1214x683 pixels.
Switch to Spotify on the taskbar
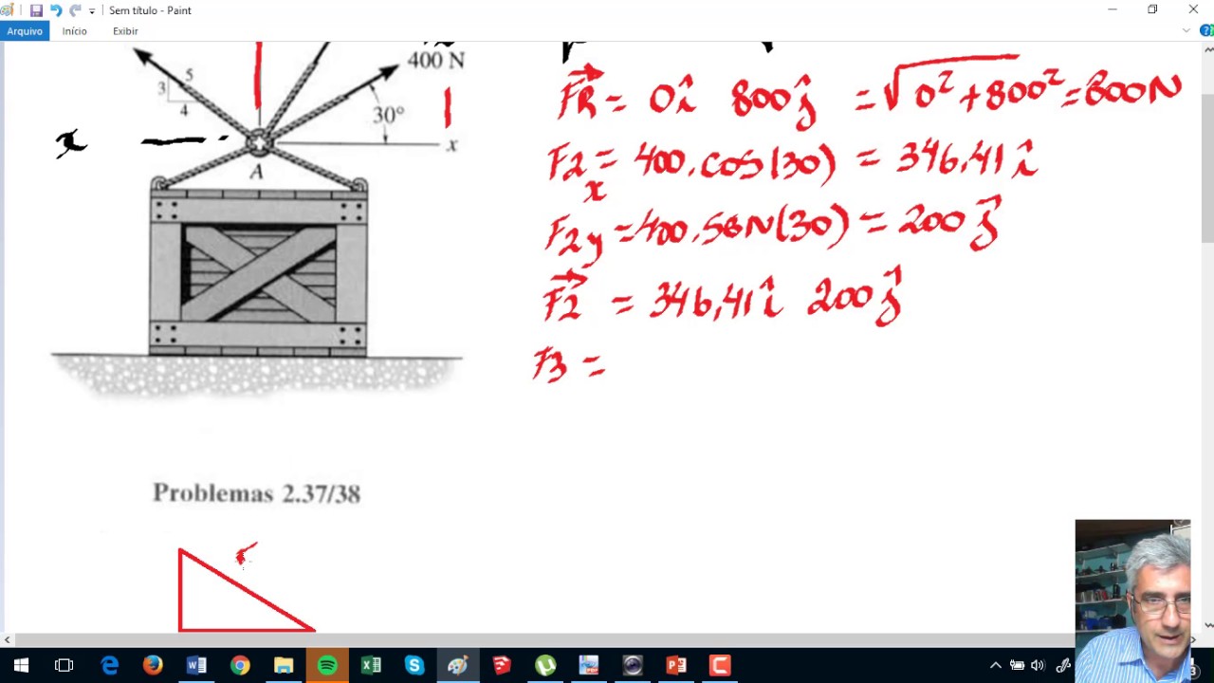[327, 665]
